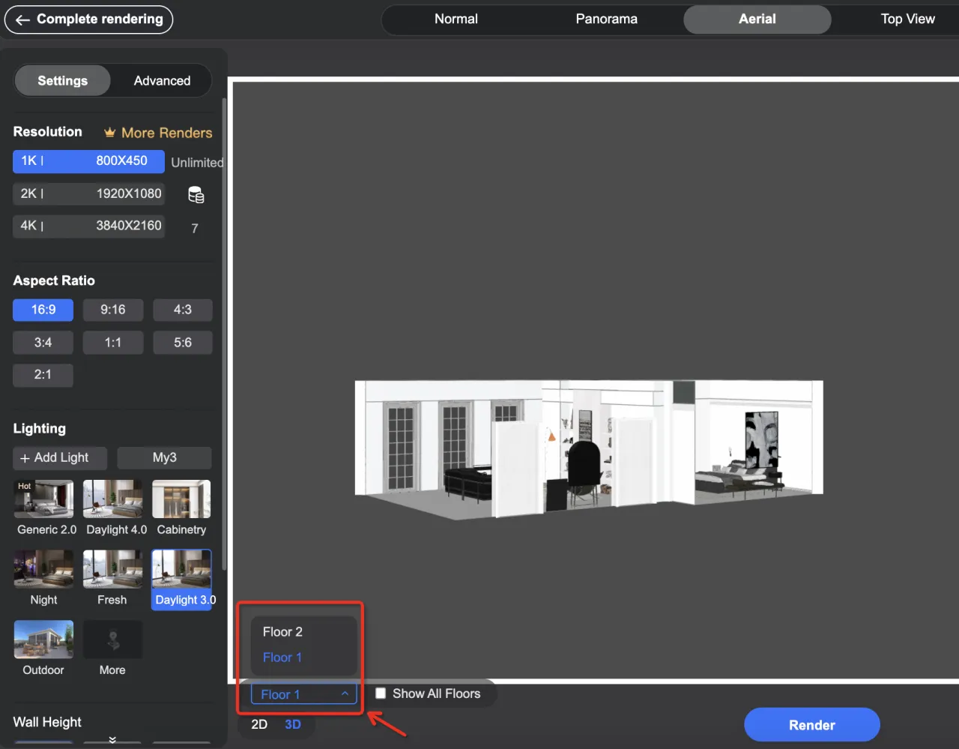Open the Floor 1 dropdown selector
The image size is (959, 749).
click(303, 694)
